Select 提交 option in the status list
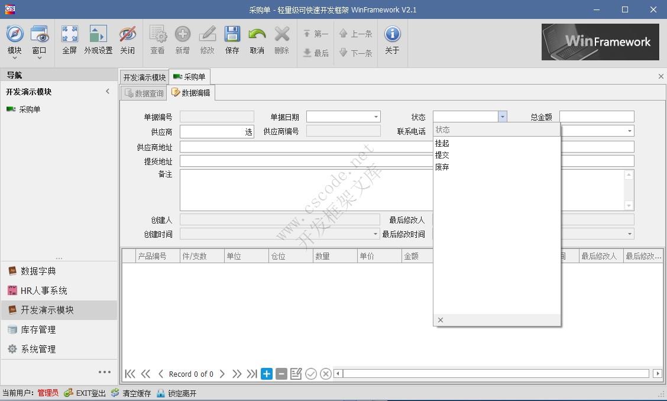The width and height of the screenshot is (667, 401). click(x=442, y=154)
